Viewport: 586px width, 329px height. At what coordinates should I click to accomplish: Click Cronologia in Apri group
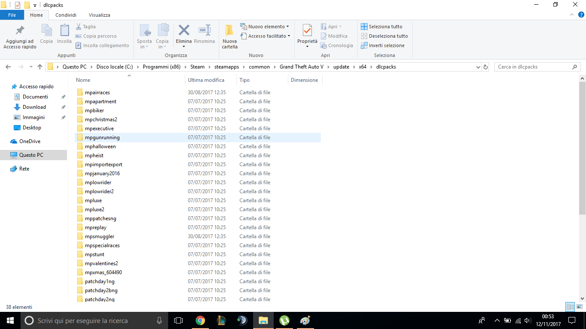click(x=337, y=45)
